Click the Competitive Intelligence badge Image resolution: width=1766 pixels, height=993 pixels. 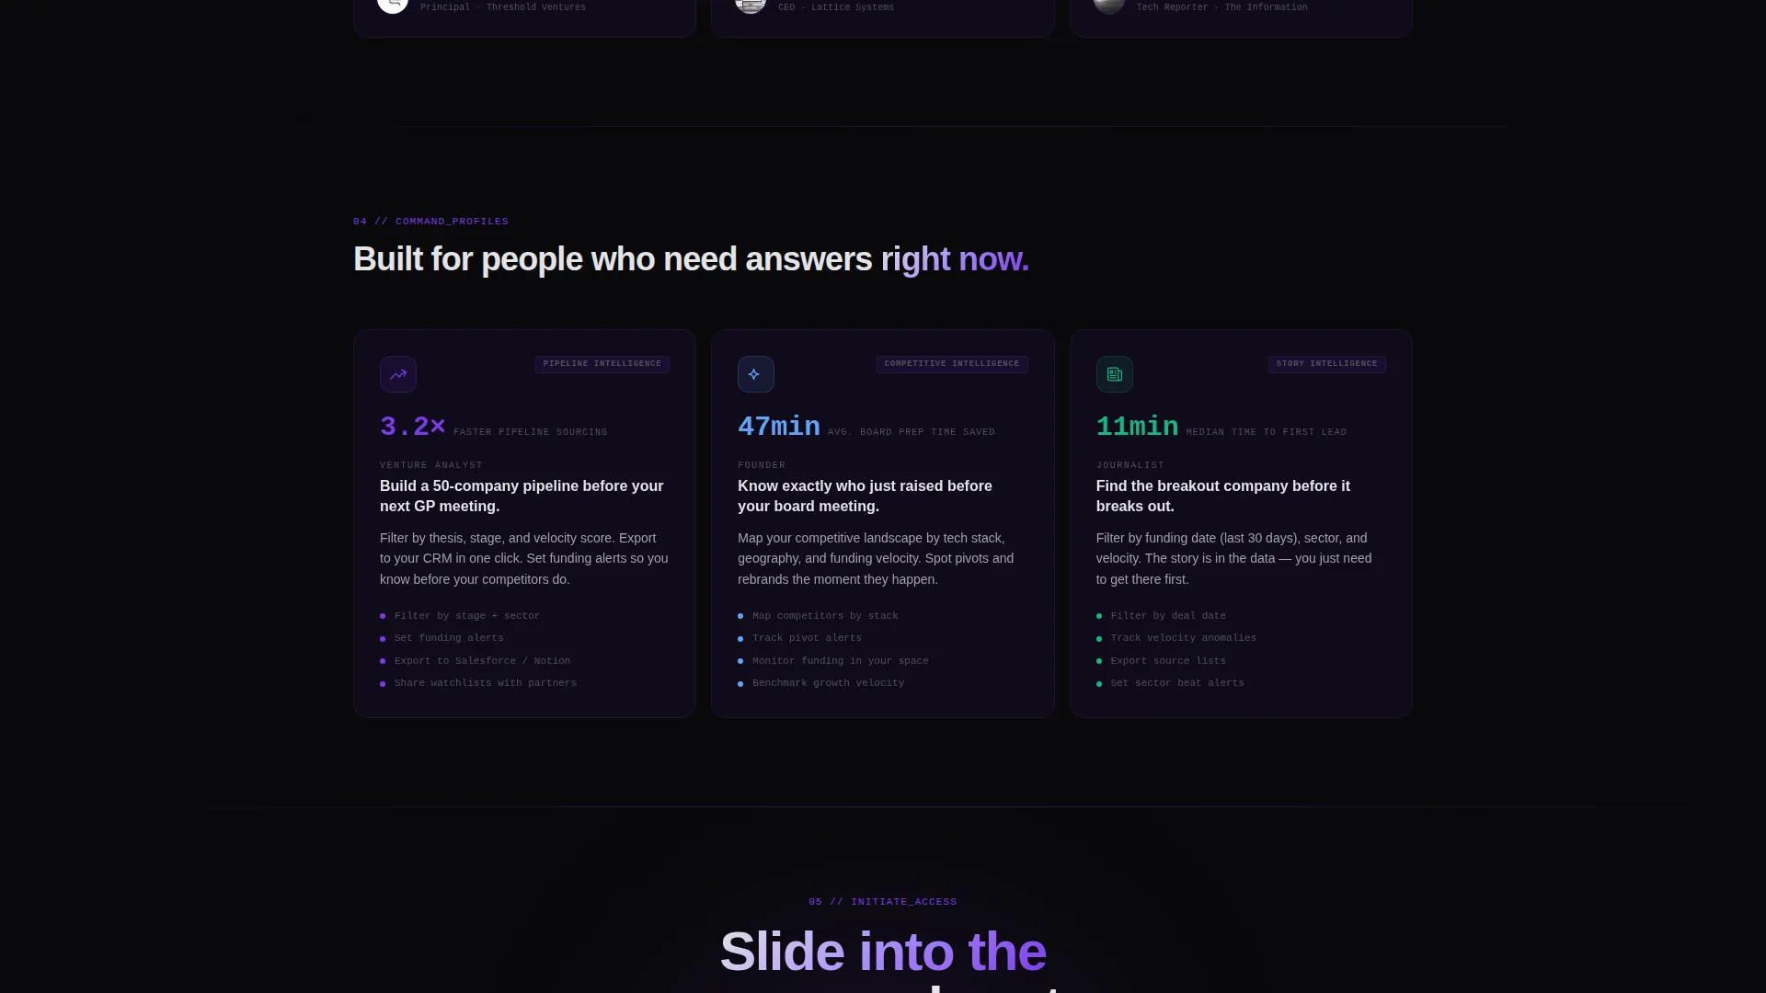(x=952, y=364)
